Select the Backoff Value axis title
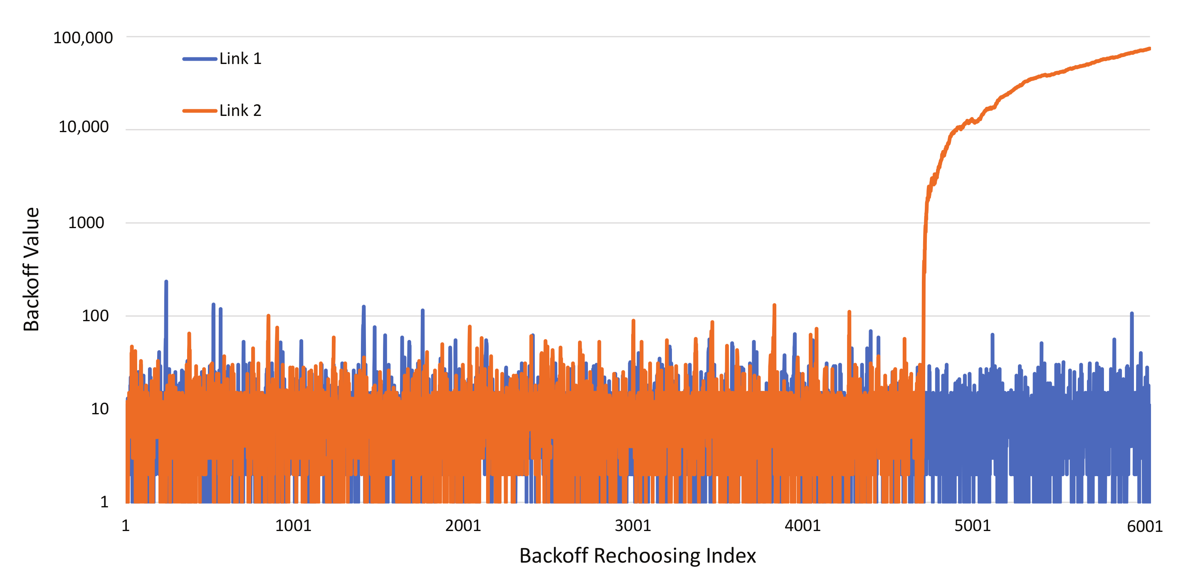The image size is (1178, 578). click(x=32, y=269)
